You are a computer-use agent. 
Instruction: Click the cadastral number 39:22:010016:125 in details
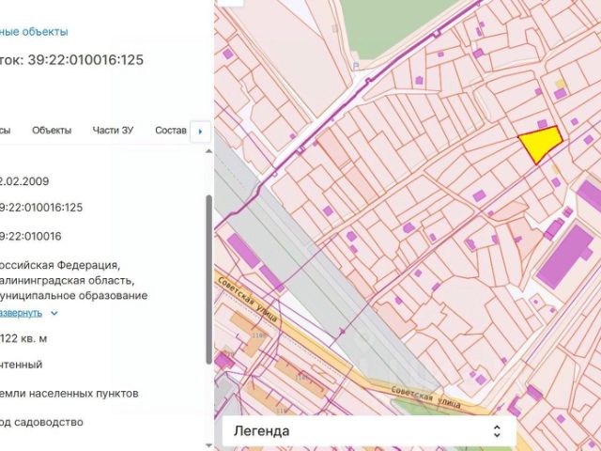[x=41, y=208]
